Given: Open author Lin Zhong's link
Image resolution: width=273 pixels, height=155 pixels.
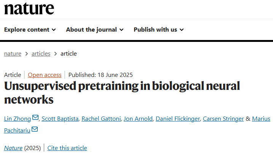Looking at the screenshot, I should (x=18, y=118).
